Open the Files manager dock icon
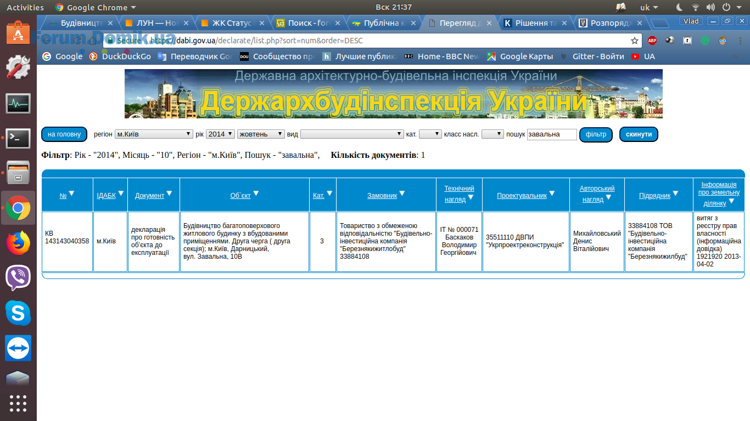Screen dimensions: 750x421 pyautogui.click(x=18, y=173)
